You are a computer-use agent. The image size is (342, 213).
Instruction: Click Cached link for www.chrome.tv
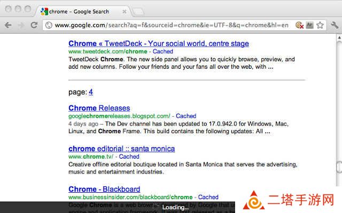point(129,157)
